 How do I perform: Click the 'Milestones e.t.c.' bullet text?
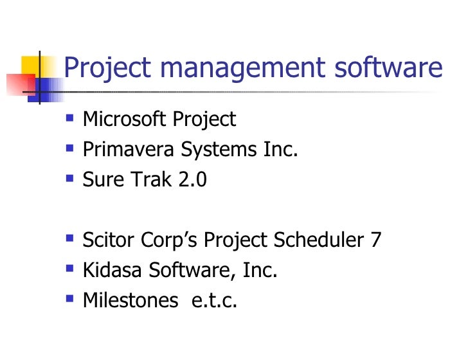pyautogui.click(x=160, y=300)
